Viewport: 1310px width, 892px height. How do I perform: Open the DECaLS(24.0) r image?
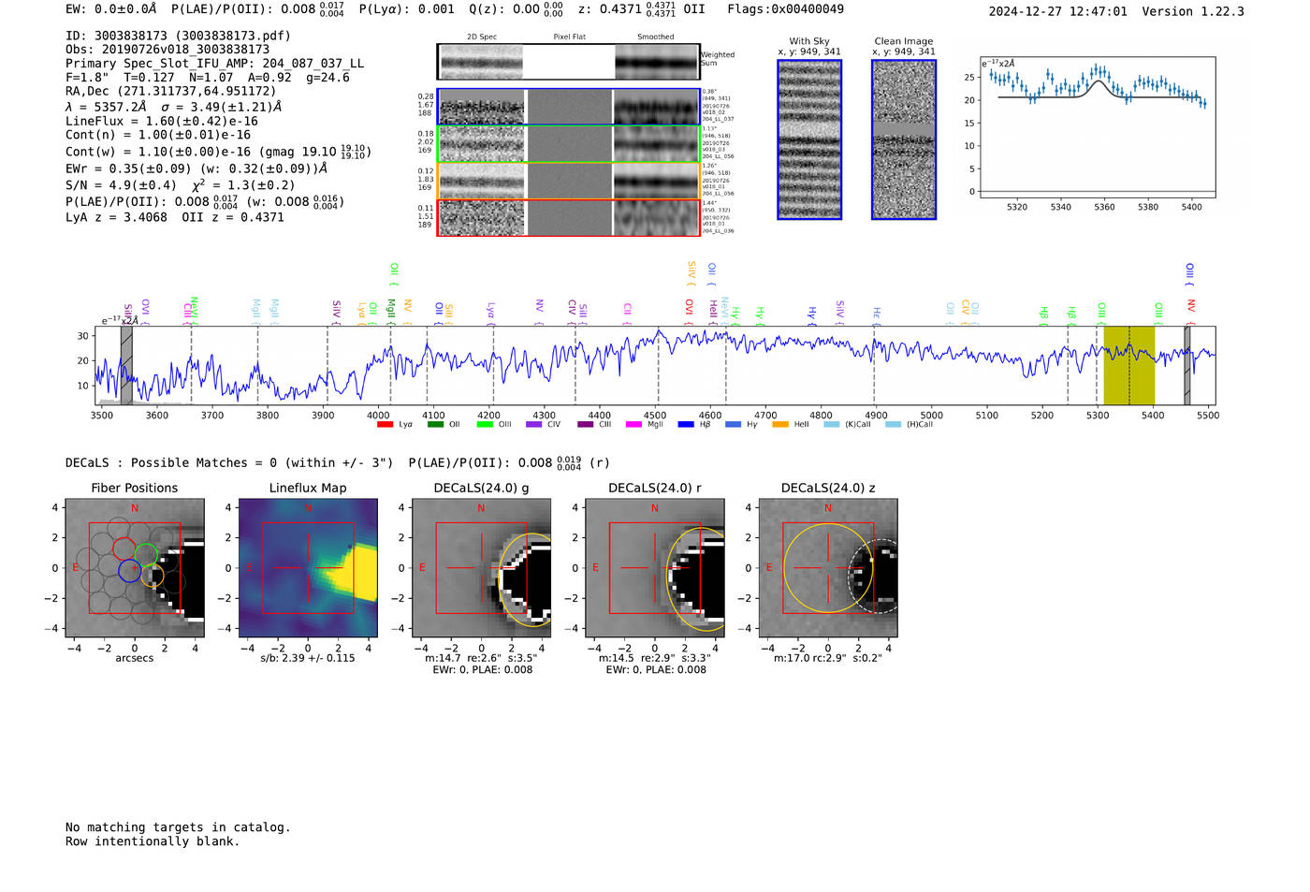pos(654,568)
